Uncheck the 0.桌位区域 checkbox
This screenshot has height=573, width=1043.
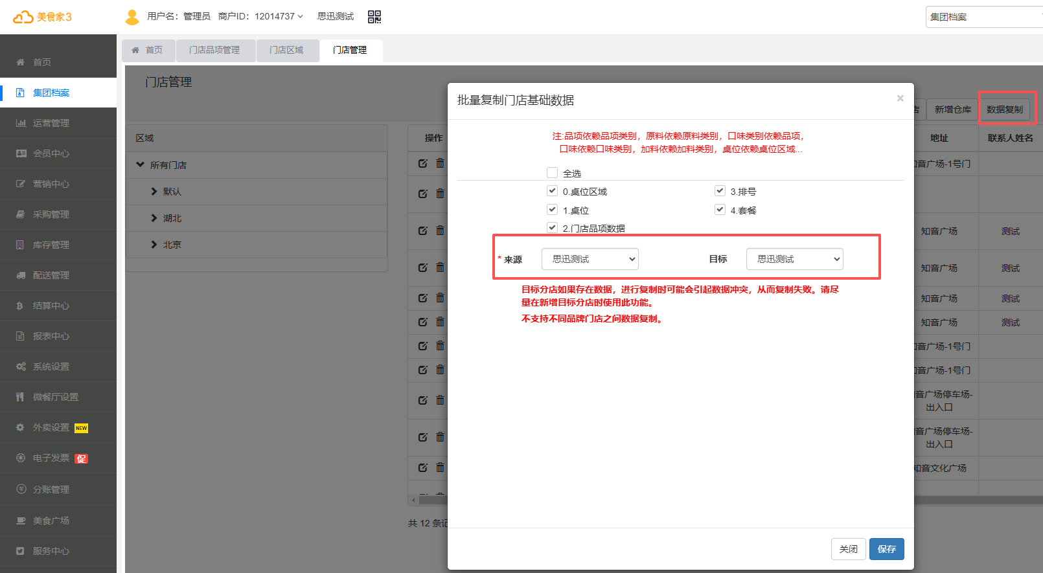[552, 191]
